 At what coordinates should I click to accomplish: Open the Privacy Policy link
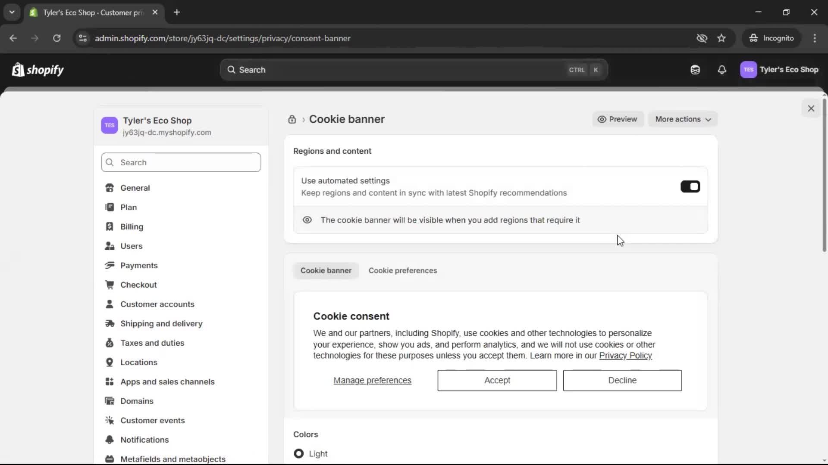point(625,356)
